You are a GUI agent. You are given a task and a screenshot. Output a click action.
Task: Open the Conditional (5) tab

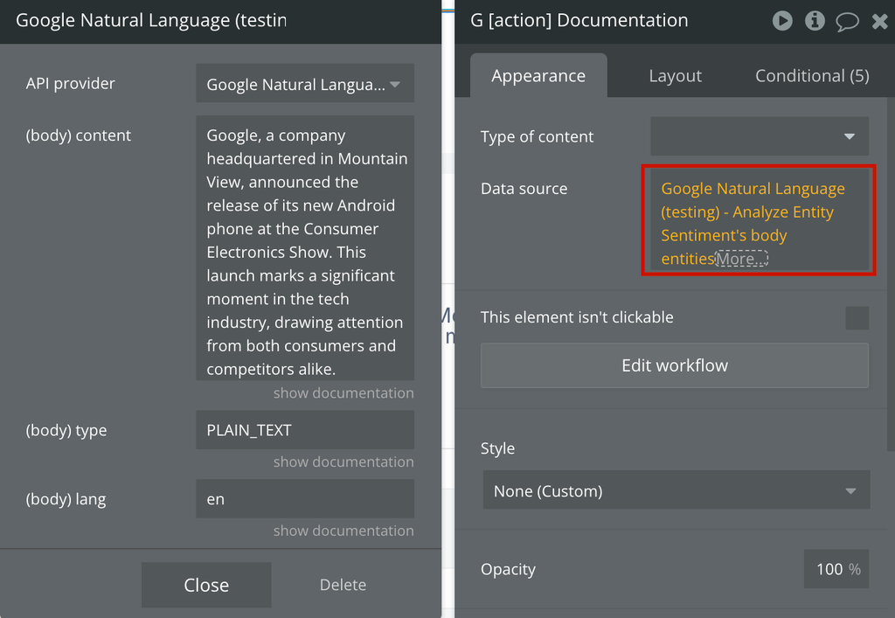click(812, 76)
